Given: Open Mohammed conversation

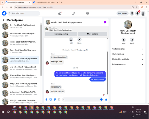Looking at the screenshot, I should tap(20, 93).
